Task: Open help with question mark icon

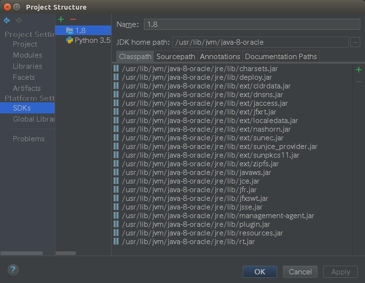Action: (13, 270)
